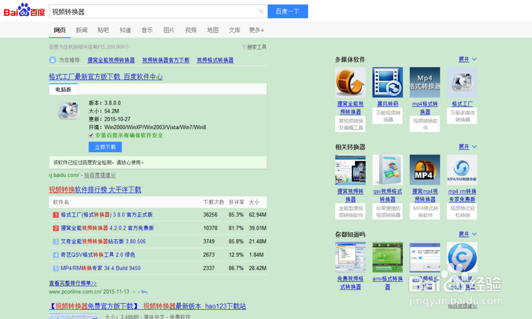Viewport: 532px width, 319px height.
Task: Click the mp4 rm转换专家免费版 icon
Action: click(x=462, y=170)
